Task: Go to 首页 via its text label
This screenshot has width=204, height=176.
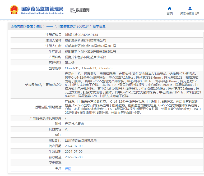Action: tap(170, 13)
